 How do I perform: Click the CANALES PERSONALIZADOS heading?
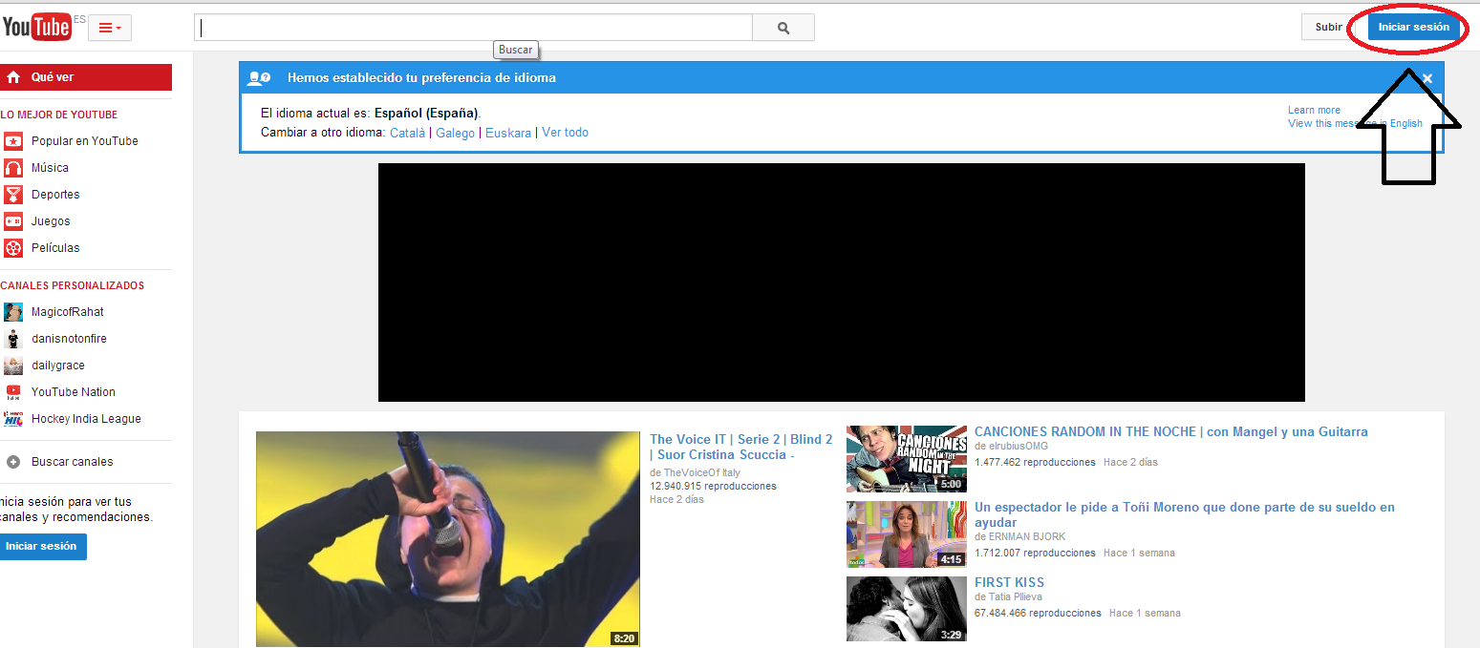(72, 285)
